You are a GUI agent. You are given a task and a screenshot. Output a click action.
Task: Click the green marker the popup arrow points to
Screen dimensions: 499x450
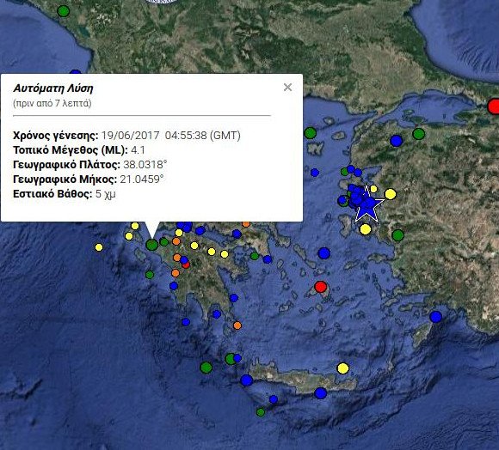pyautogui.click(x=151, y=245)
